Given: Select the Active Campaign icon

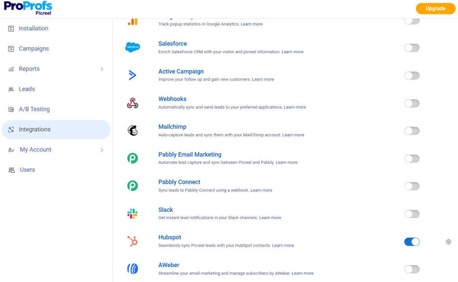Looking at the screenshot, I should pos(132,75).
